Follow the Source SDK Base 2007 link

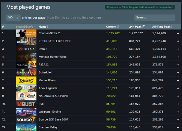click(x=54, y=119)
